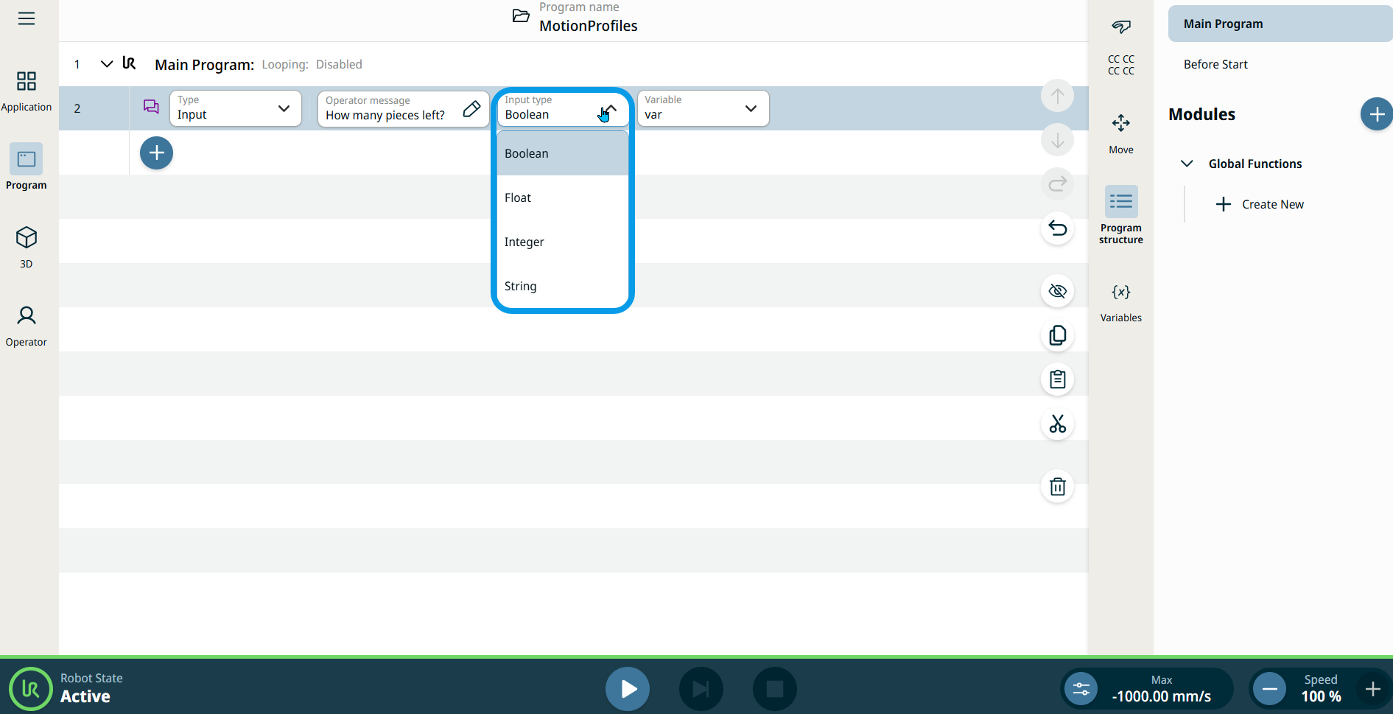Toggle Program structure panel
Screen dimensions: 1393x714
[x=1120, y=214]
